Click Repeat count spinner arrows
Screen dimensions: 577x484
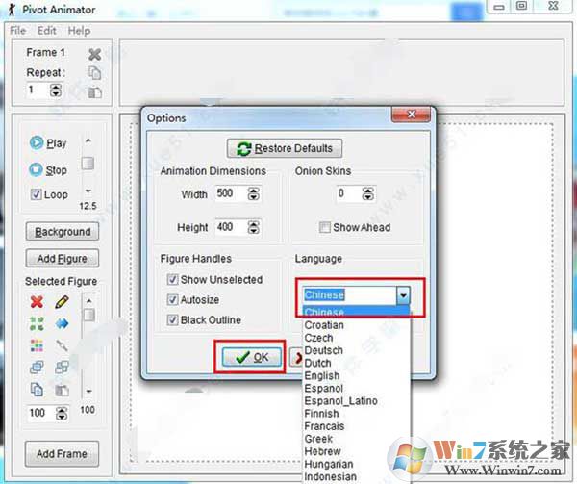coord(56,89)
